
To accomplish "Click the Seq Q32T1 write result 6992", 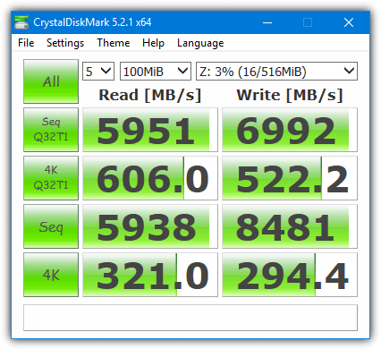I will click(x=290, y=130).
